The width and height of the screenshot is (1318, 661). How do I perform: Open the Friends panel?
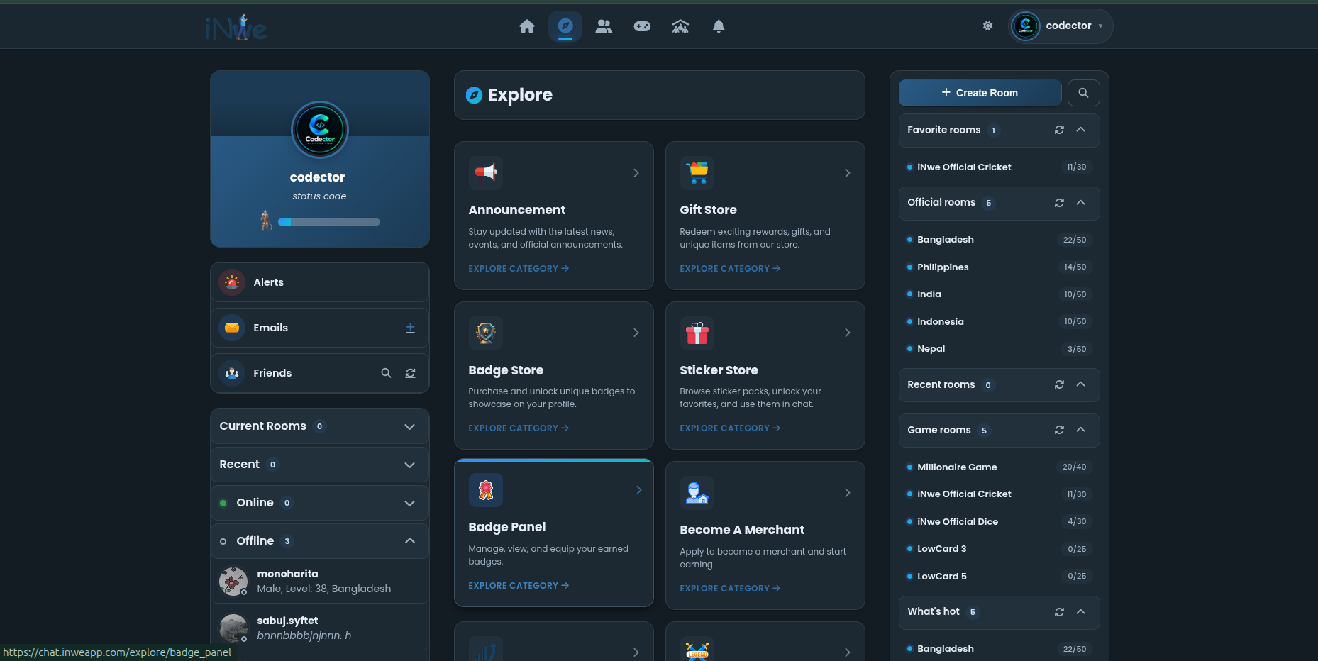pos(320,373)
